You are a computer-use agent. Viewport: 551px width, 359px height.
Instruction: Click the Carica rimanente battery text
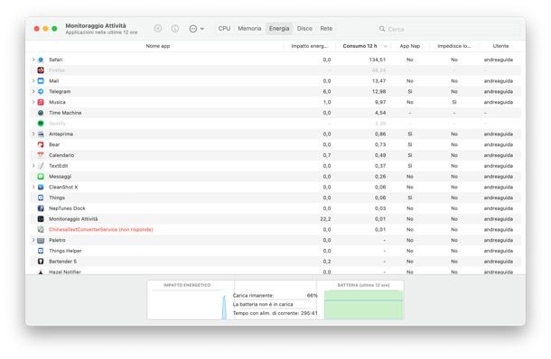tap(253, 296)
